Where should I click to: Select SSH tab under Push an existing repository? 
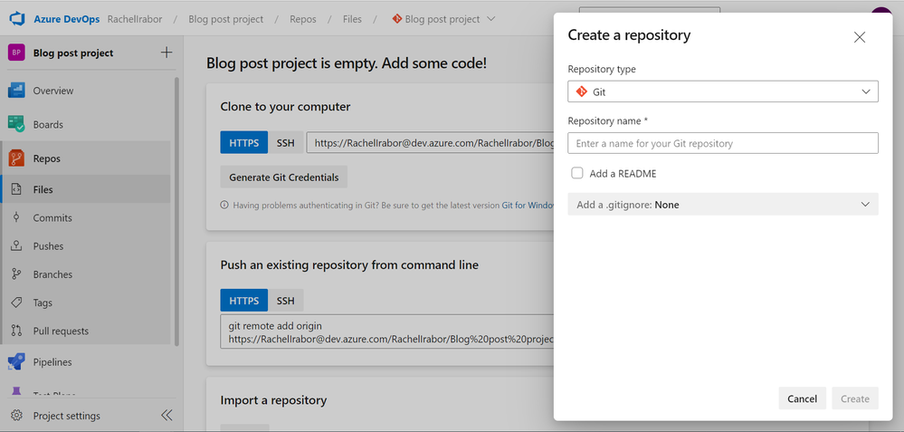point(285,301)
